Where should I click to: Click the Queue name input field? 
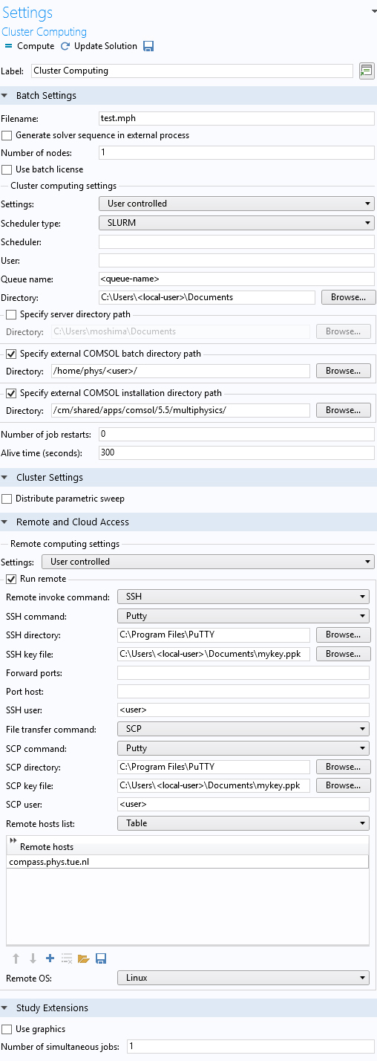(x=236, y=279)
